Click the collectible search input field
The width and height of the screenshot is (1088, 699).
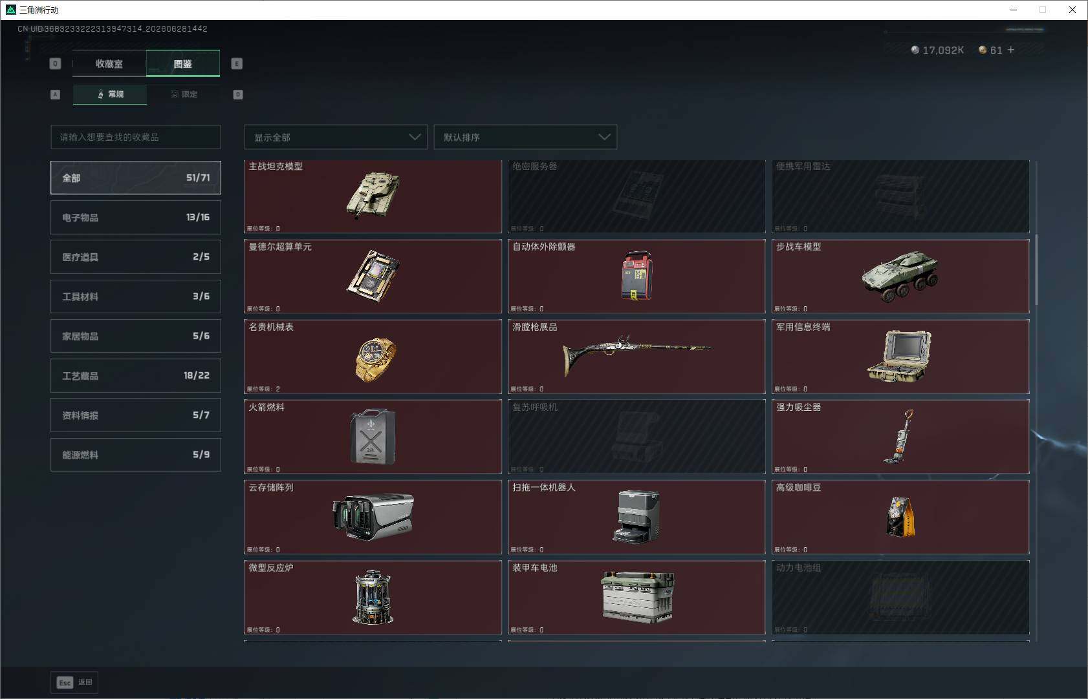(x=136, y=137)
